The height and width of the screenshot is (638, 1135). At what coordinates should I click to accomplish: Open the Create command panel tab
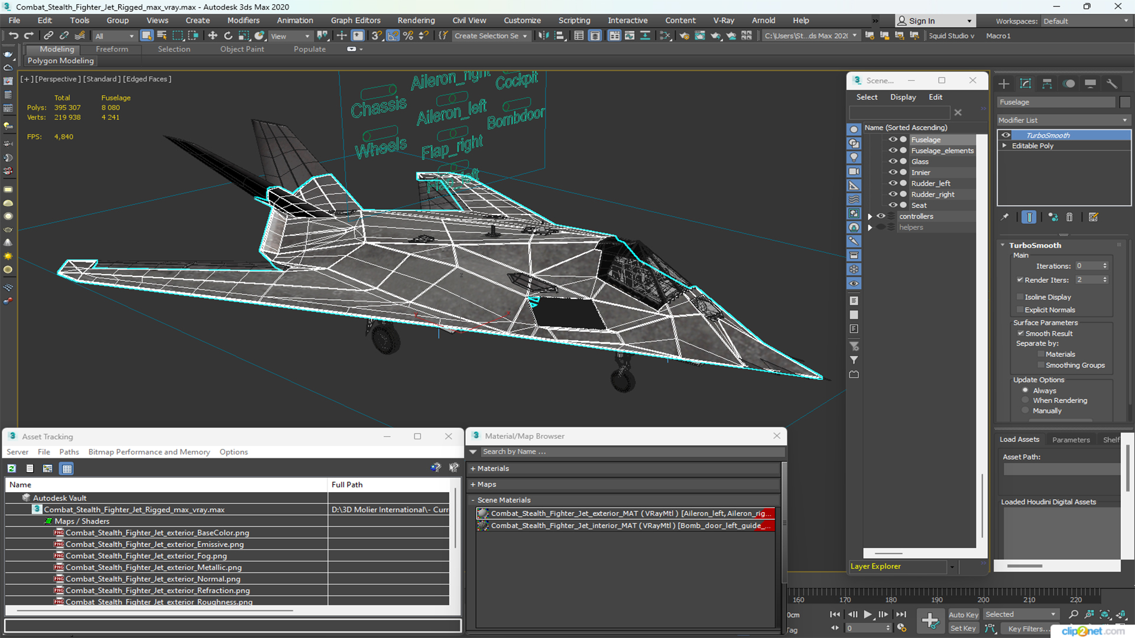(1004, 84)
